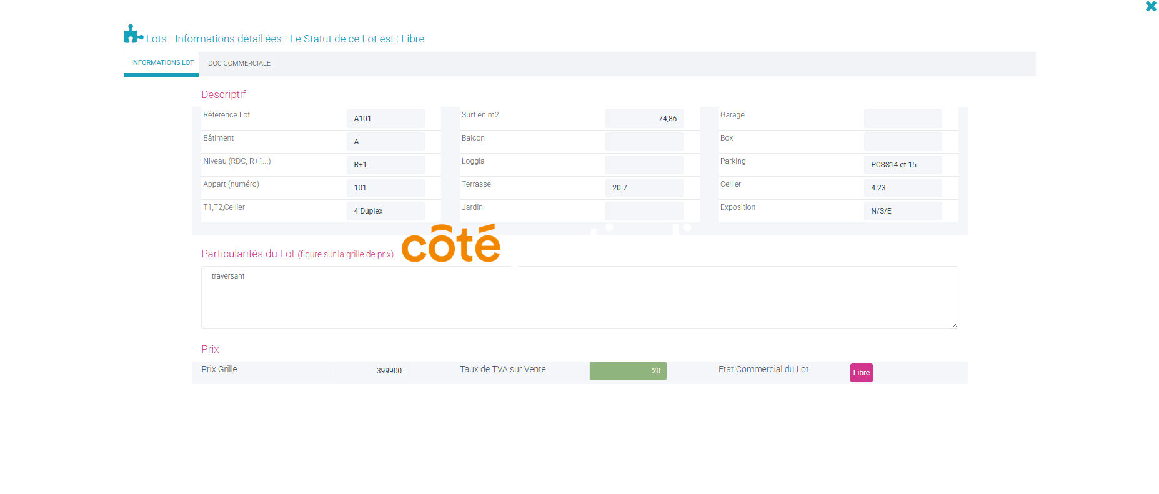Switch to the Doc Commerciale tab
The height and width of the screenshot is (494, 1159).
[x=239, y=64]
